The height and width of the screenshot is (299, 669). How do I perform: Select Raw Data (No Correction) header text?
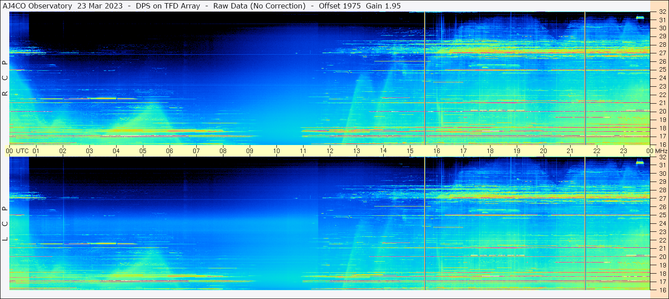coord(259,6)
